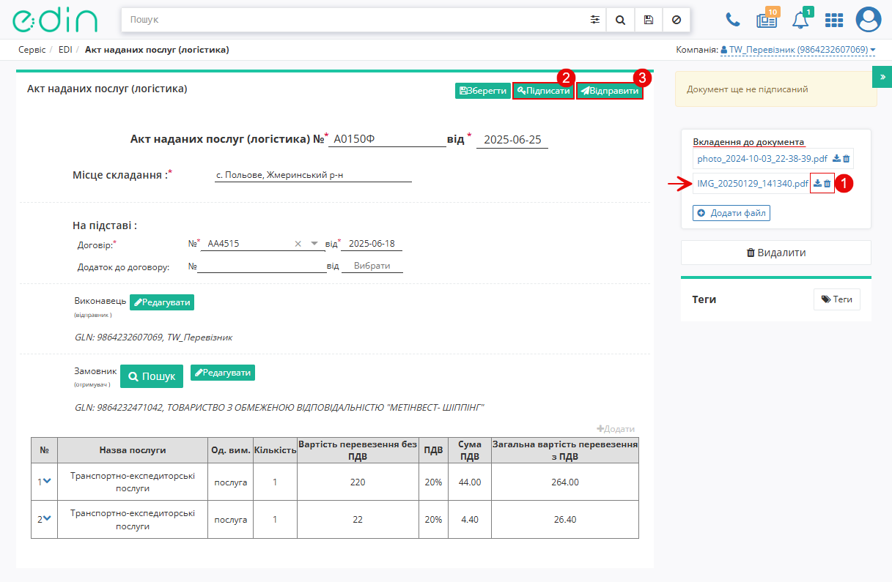Viewport: 892px width, 582px height.
Task: Click cost value 220 in table
Action: [x=358, y=482]
